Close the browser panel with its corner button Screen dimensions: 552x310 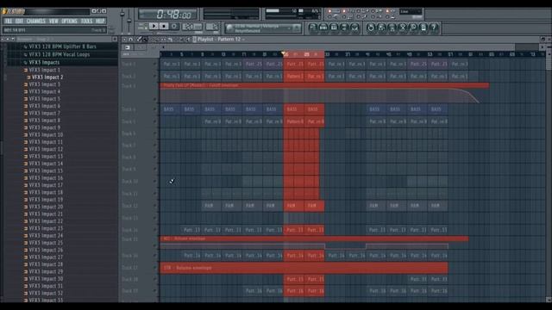pyautogui.click(x=115, y=39)
